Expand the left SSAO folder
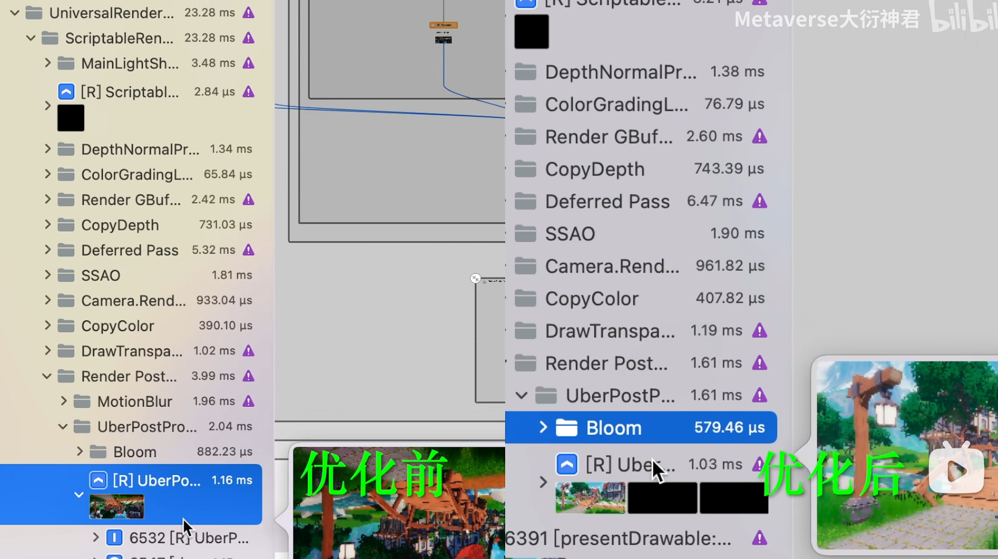Image resolution: width=998 pixels, height=559 pixels. click(x=48, y=275)
